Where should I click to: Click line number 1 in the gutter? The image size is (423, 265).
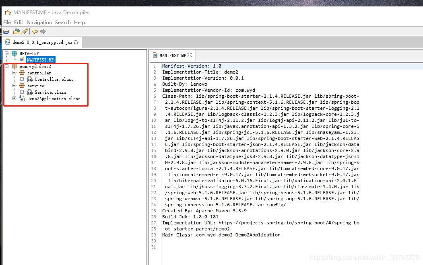[155, 66]
